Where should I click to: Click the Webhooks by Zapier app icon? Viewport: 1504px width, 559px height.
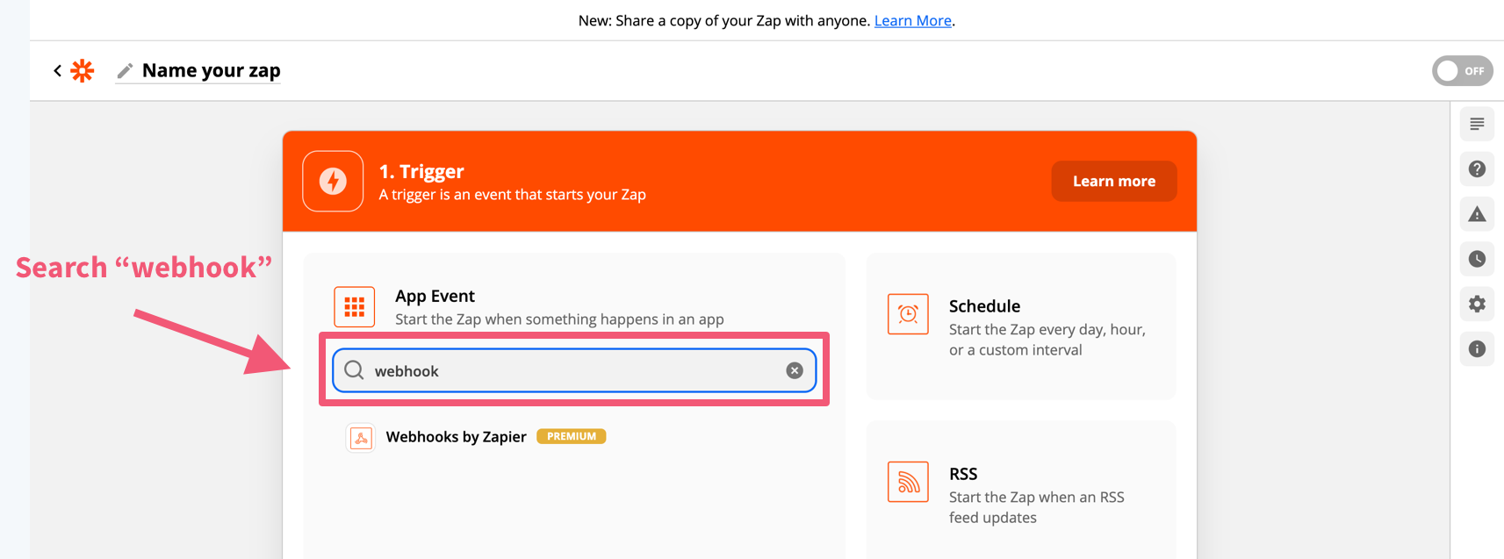pyautogui.click(x=361, y=437)
